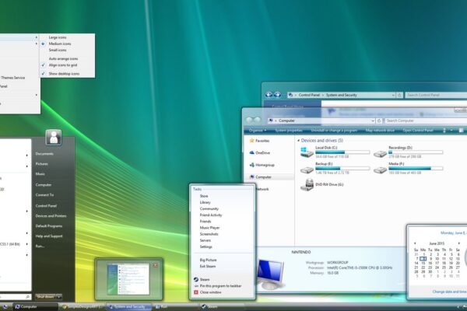Open Control Panel from the Start menu
The width and height of the screenshot is (467, 311).
[x=46, y=205]
